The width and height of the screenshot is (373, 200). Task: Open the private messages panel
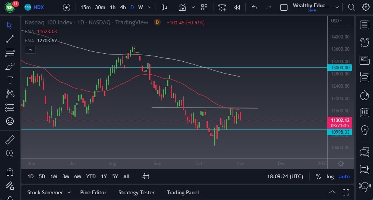point(365,170)
